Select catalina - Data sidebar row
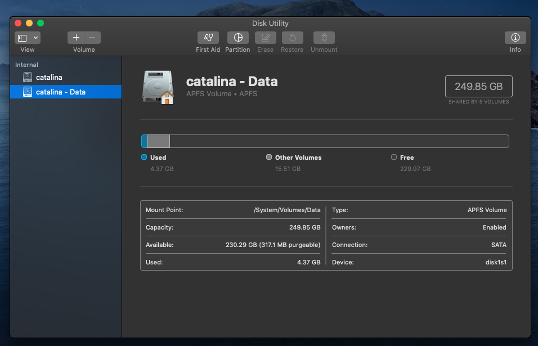Screen dimensions: 538x346 tap(66, 92)
